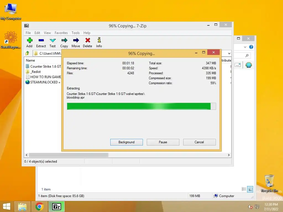
Task: Launch Chrome from the taskbar
Action: [39, 206]
